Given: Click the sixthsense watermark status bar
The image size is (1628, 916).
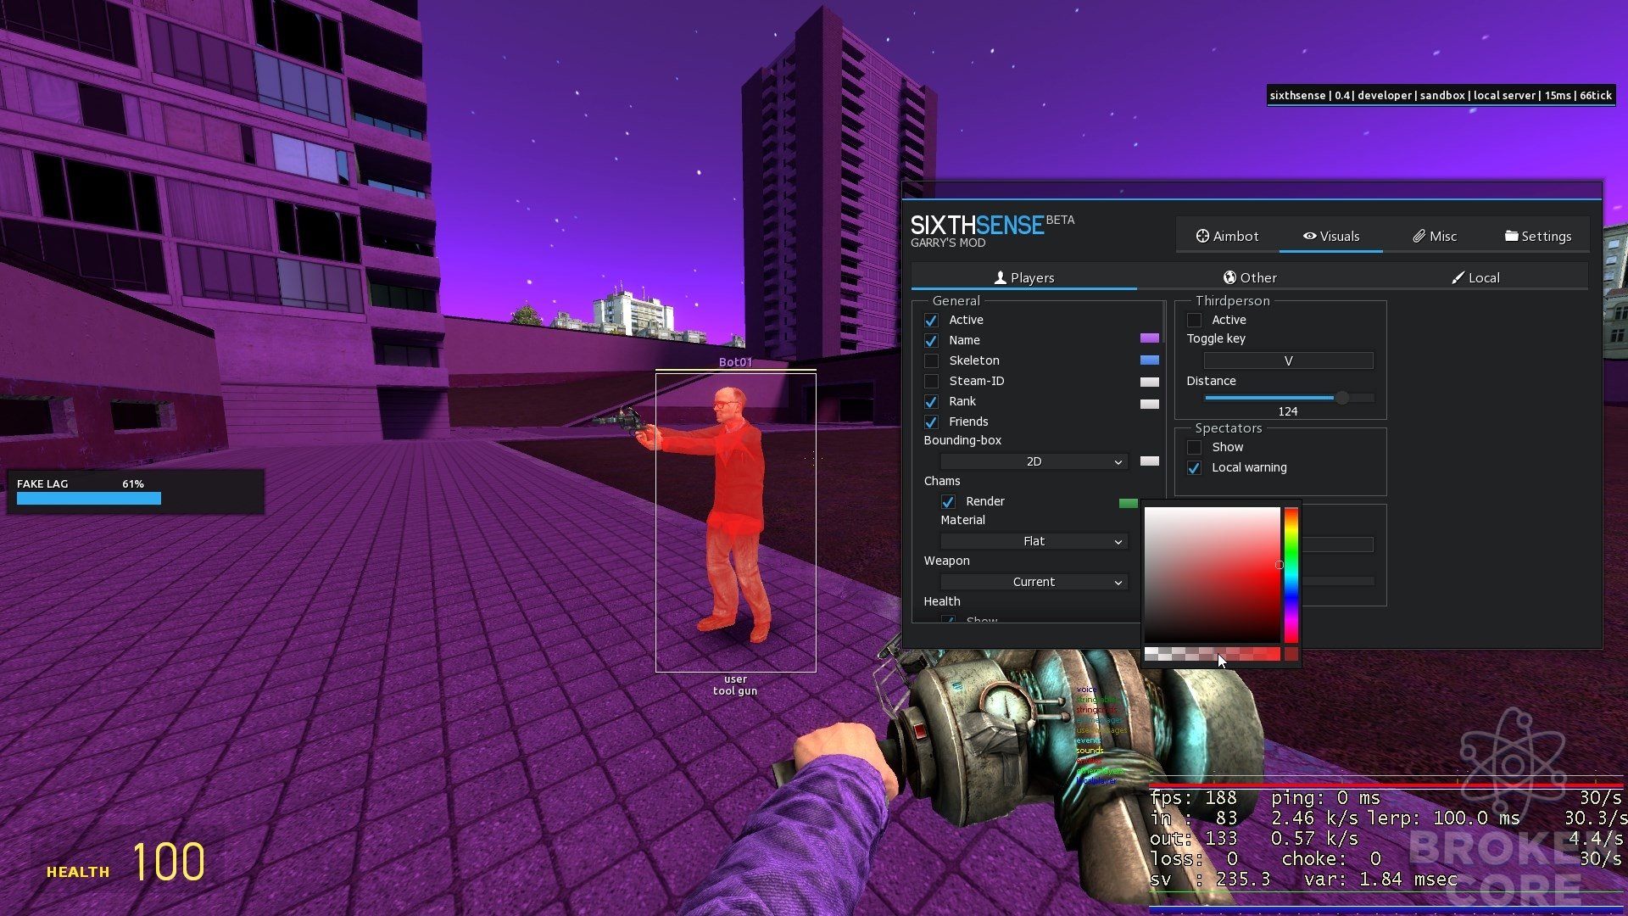Looking at the screenshot, I should coord(1440,96).
